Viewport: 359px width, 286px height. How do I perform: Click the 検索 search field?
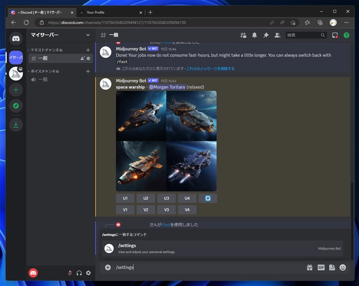[306, 35]
